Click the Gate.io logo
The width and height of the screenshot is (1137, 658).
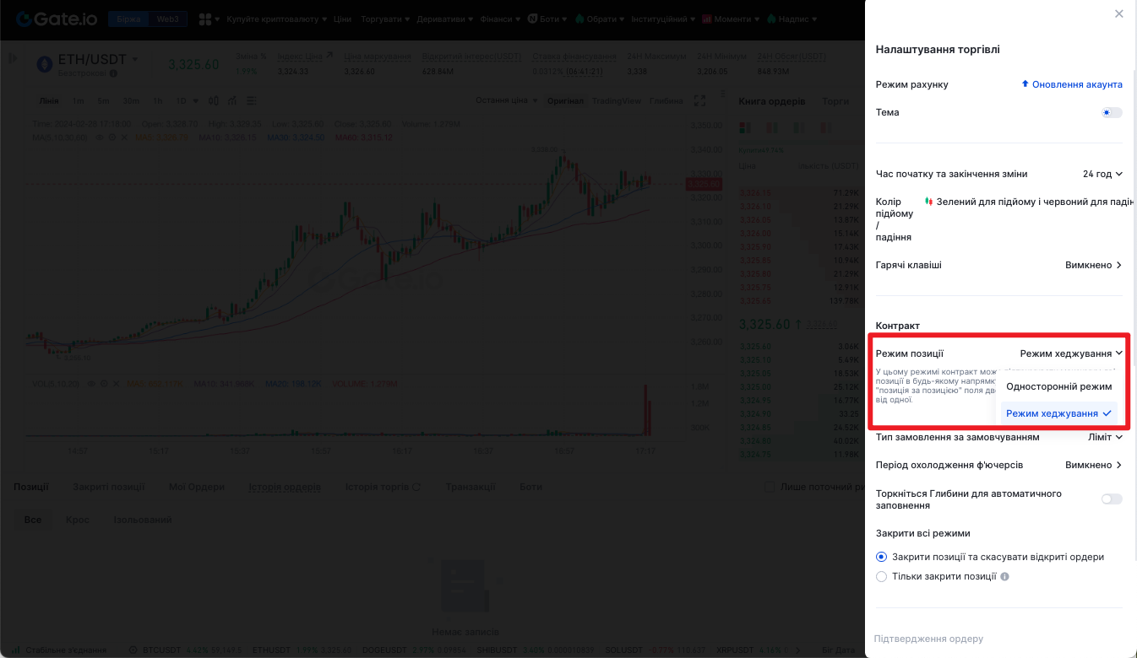pyautogui.click(x=57, y=19)
